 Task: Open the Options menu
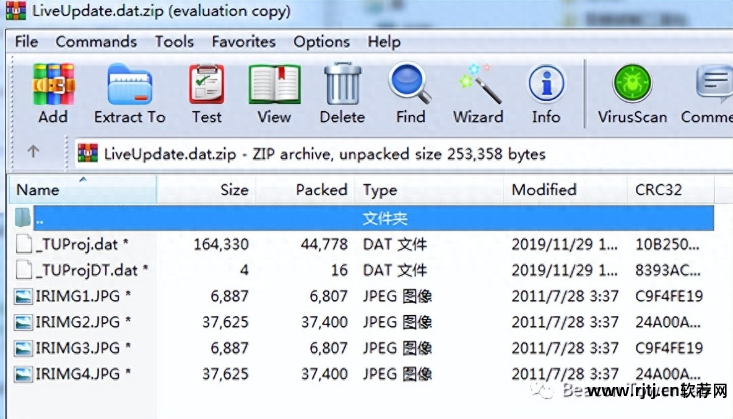321,41
